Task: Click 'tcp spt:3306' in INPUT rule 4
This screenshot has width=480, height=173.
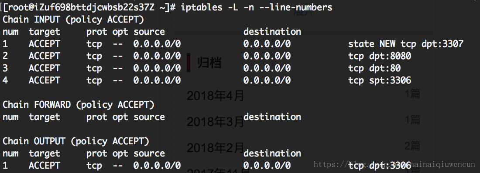Action: coord(380,80)
